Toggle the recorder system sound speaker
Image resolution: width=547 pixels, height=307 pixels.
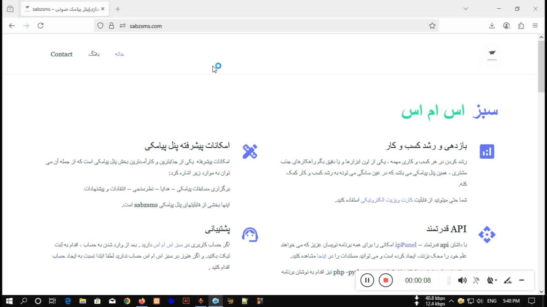click(x=462, y=281)
